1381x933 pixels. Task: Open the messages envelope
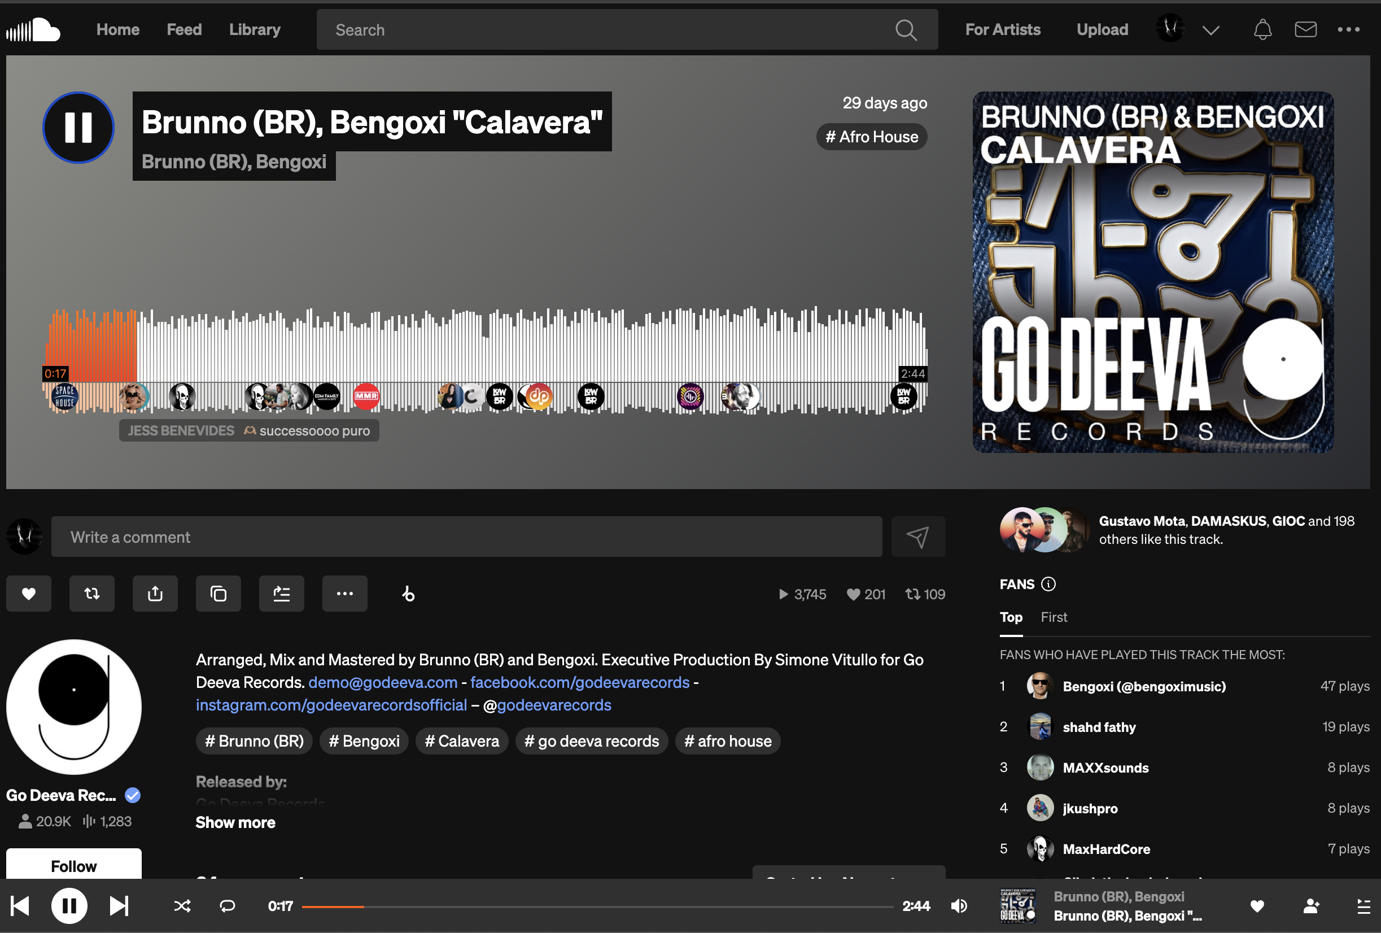coord(1305,29)
